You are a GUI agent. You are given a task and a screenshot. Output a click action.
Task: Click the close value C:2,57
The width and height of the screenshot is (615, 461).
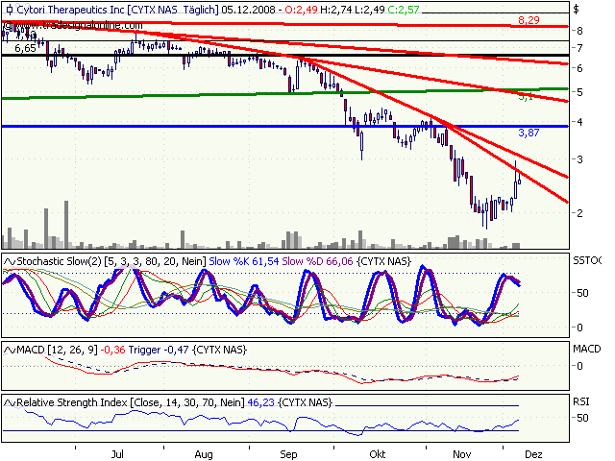(404, 10)
